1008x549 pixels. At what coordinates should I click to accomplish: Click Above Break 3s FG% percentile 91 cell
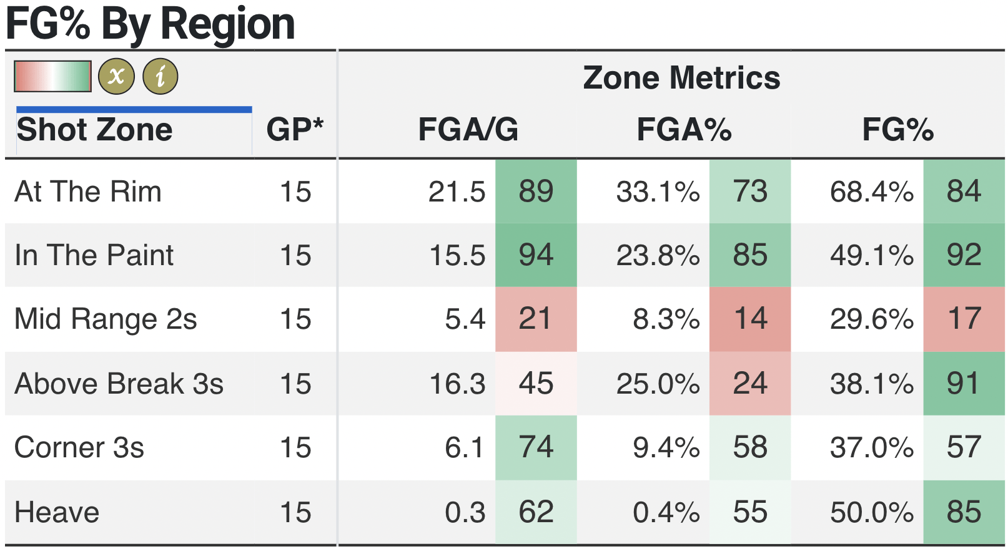[x=964, y=384]
